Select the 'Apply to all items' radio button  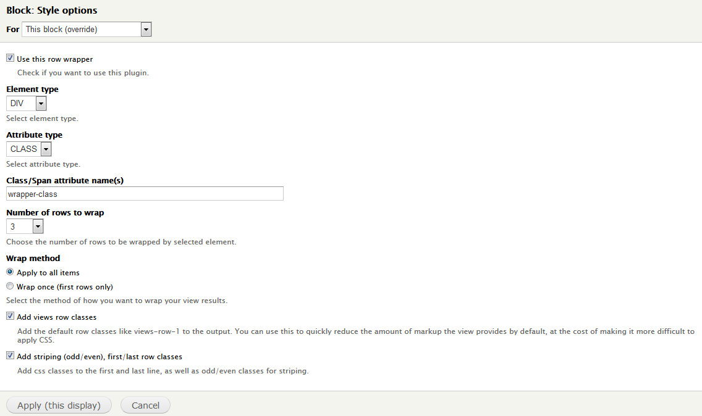point(10,272)
